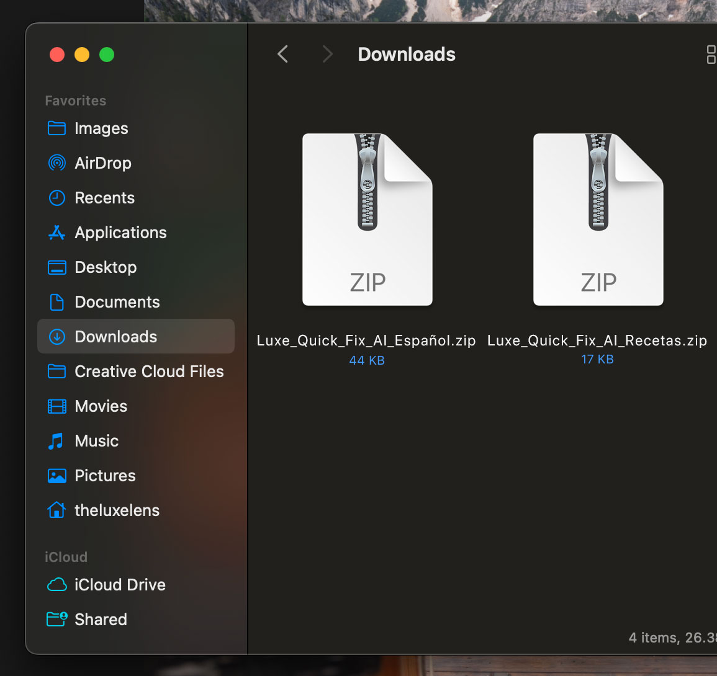This screenshot has height=676, width=717.
Task: Open Luxe_Quick_Fix_AI_Español.zip
Action: point(367,220)
